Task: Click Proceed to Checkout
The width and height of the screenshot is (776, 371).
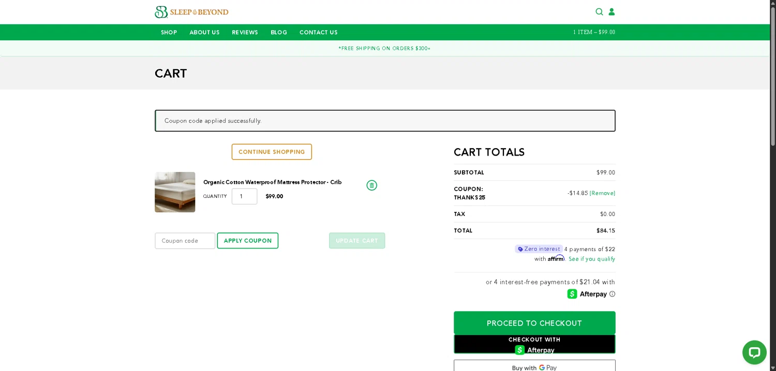Action: pyautogui.click(x=534, y=323)
